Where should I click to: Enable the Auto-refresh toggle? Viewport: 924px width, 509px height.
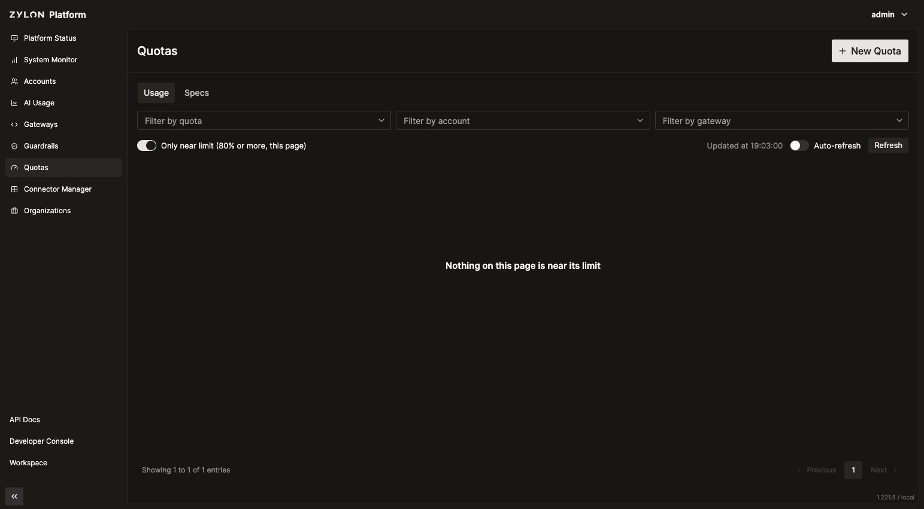click(x=799, y=146)
